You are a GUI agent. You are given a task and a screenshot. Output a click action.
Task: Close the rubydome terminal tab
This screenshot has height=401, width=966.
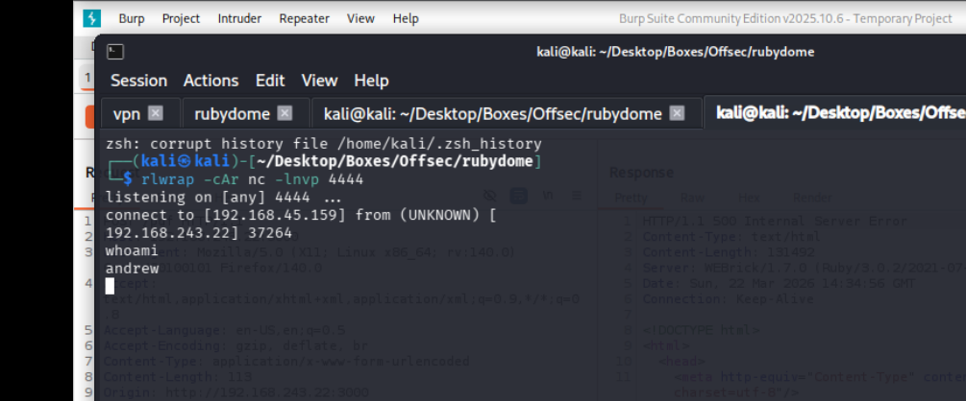tap(285, 114)
